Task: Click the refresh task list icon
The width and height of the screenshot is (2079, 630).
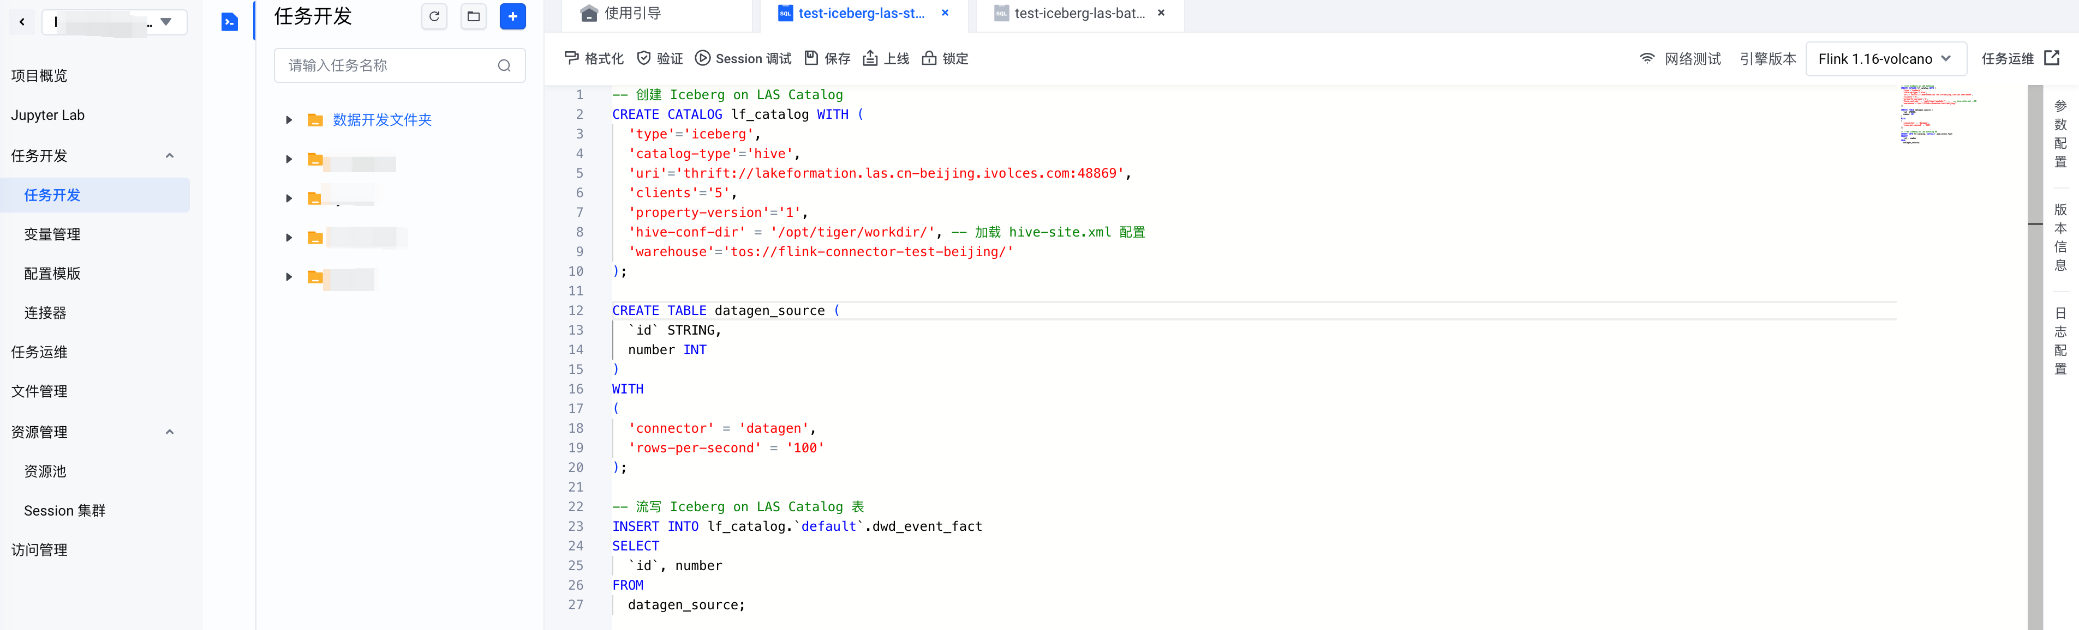Action: pos(434,16)
